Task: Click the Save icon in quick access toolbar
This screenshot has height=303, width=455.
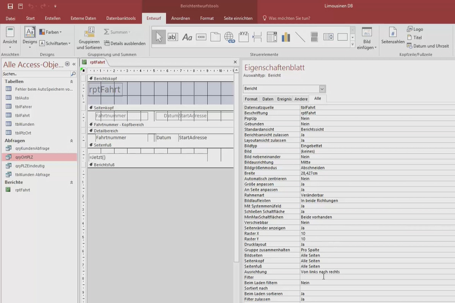Action: (x=10, y=6)
